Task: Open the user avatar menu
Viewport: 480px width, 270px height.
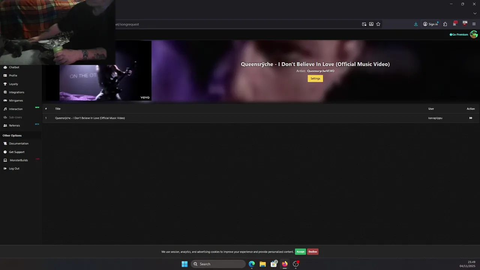Action: pos(474,34)
